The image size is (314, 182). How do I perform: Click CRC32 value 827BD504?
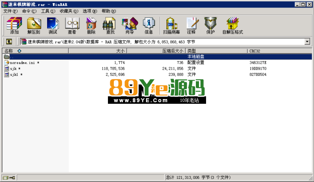[258, 74]
